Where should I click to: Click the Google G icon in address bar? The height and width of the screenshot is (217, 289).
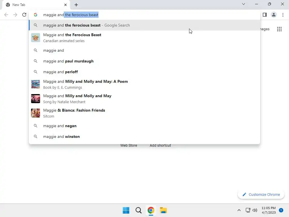(36, 15)
